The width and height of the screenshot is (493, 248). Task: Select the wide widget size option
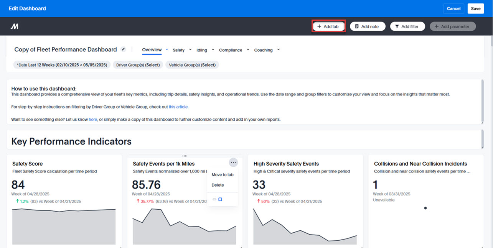point(214,199)
